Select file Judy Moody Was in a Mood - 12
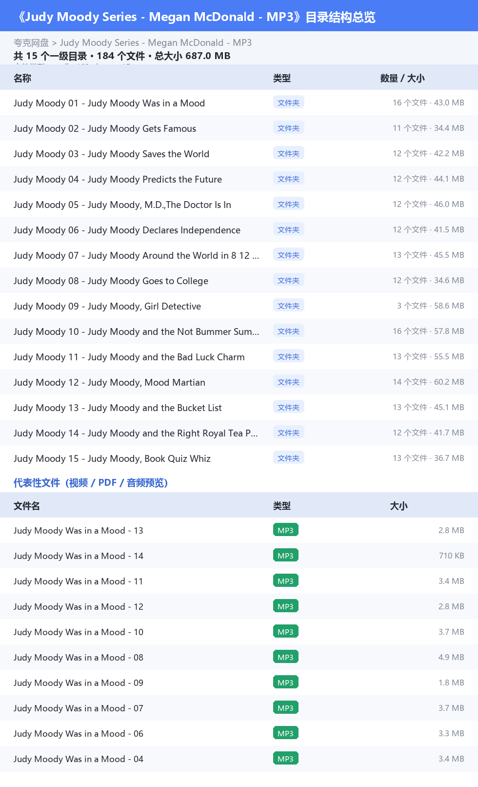The height and width of the screenshot is (787, 478). pos(79,607)
